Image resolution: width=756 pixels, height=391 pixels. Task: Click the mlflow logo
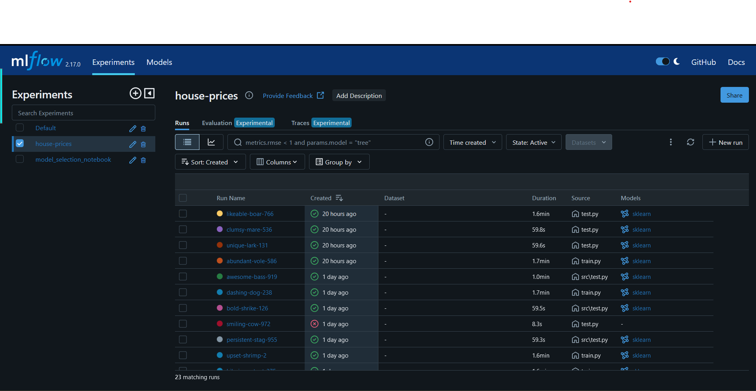click(37, 61)
